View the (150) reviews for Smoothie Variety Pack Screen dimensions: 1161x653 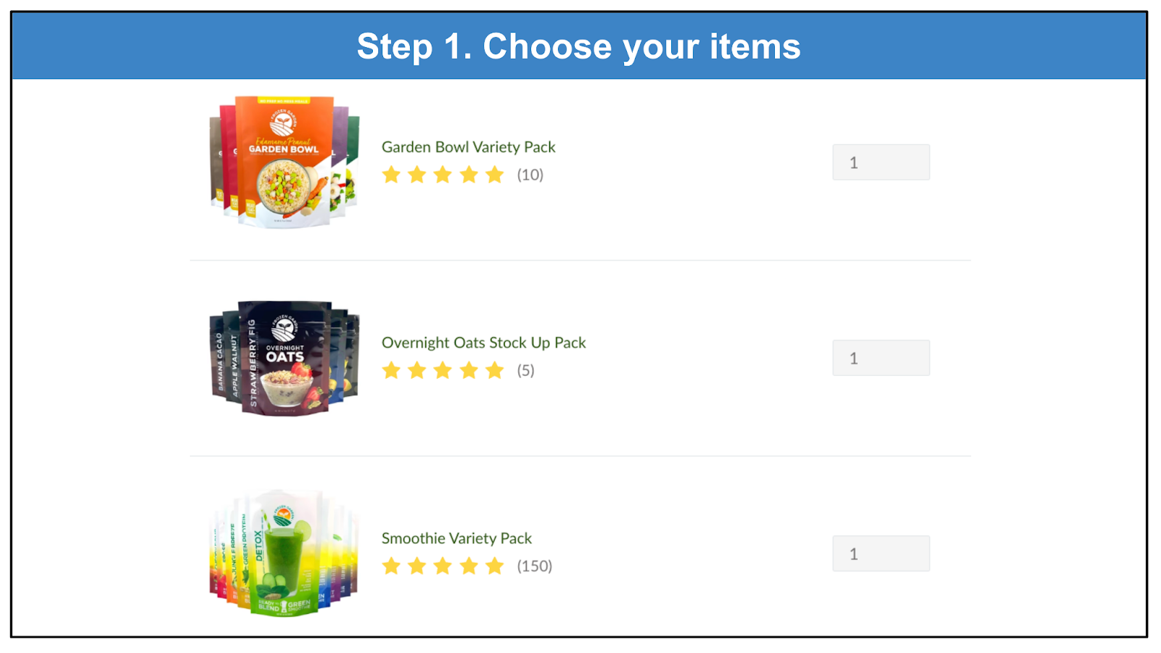[x=534, y=566]
